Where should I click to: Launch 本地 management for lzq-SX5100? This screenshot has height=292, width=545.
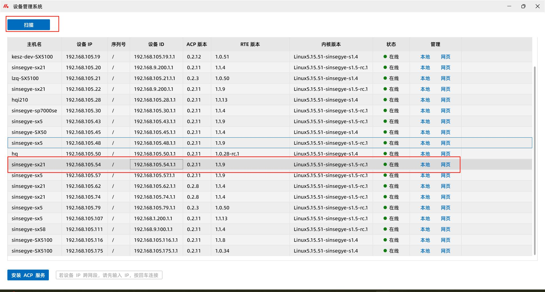click(425, 78)
